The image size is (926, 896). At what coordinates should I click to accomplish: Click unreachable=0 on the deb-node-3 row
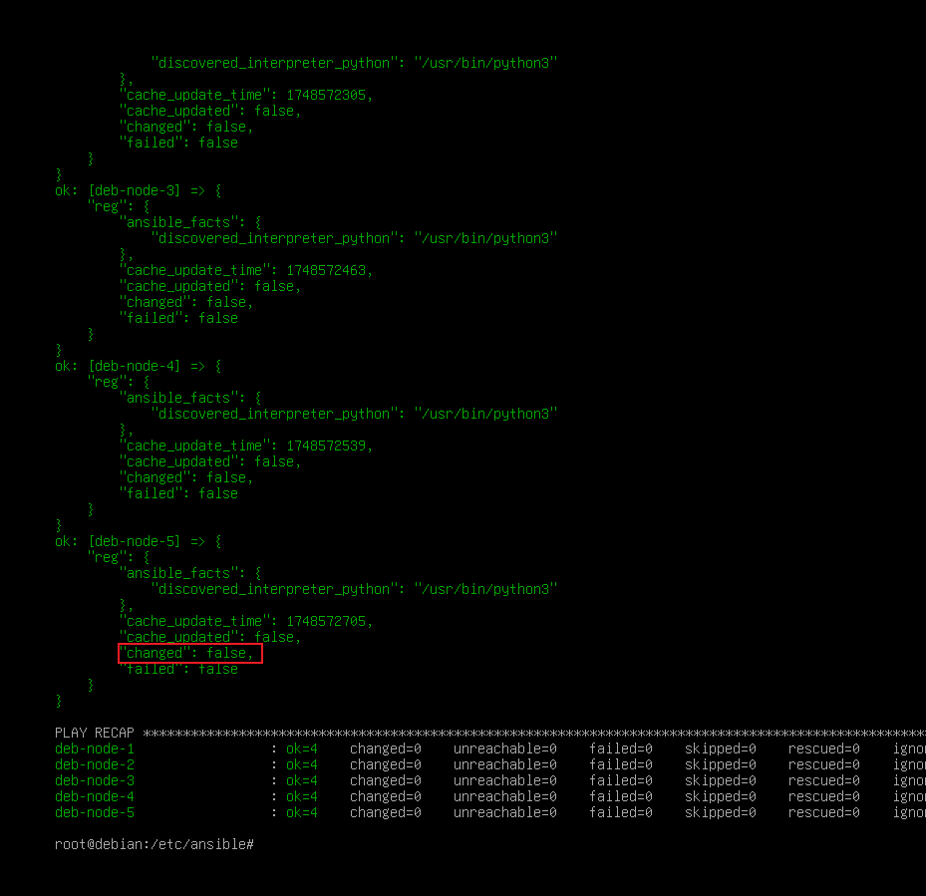coord(505,780)
